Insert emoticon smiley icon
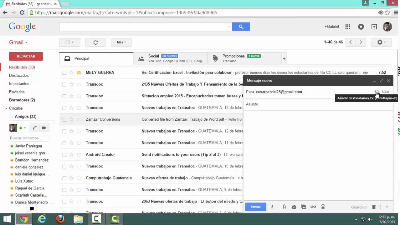Screen dimensions: 400x225 point(323,207)
